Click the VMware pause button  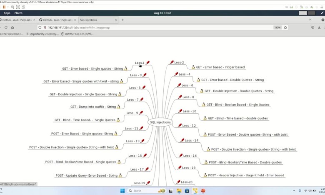click(4, 7)
